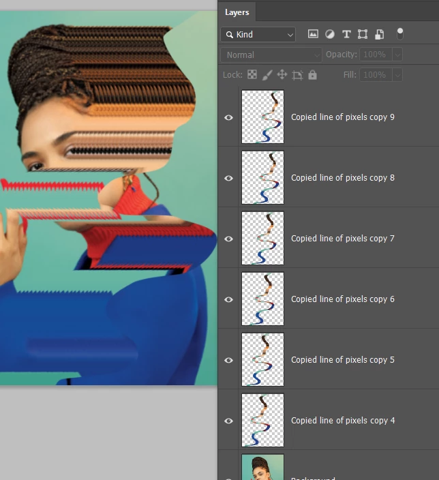
Task: Select layer name 'Copied line of pixels copy 5'
Action: [x=343, y=360]
